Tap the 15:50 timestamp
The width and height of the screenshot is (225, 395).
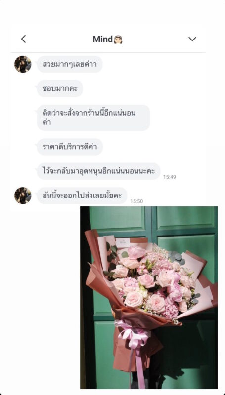(x=136, y=201)
